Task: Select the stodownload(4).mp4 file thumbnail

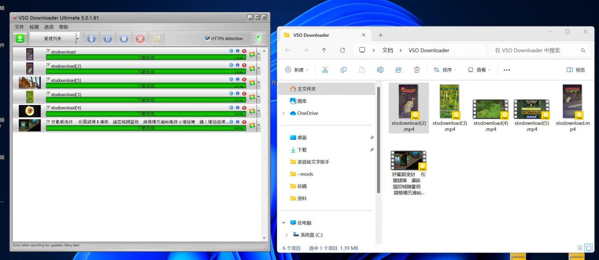Action: pyautogui.click(x=490, y=109)
